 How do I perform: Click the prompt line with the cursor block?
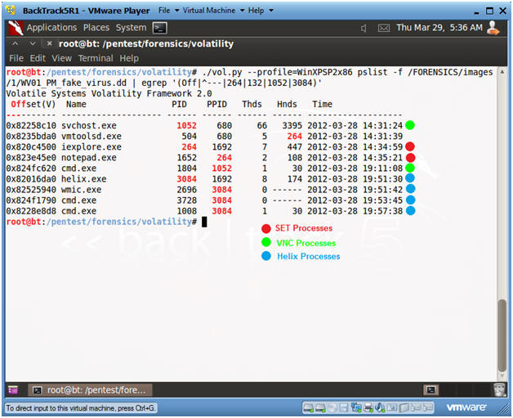107,222
